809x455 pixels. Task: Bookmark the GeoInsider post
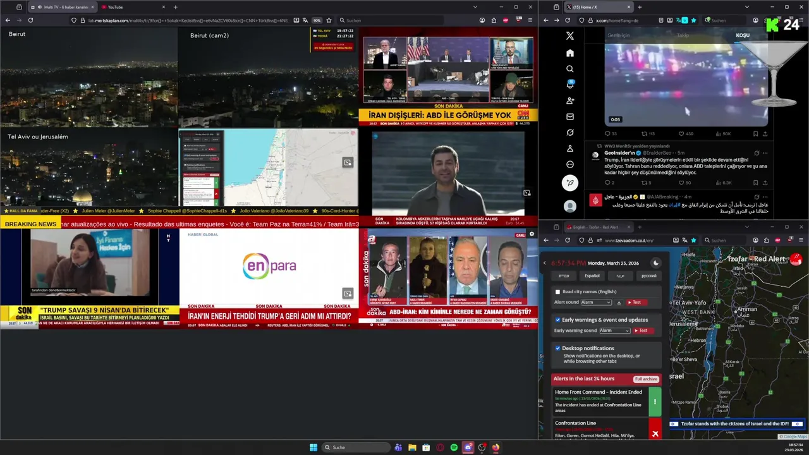pyautogui.click(x=755, y=183)
